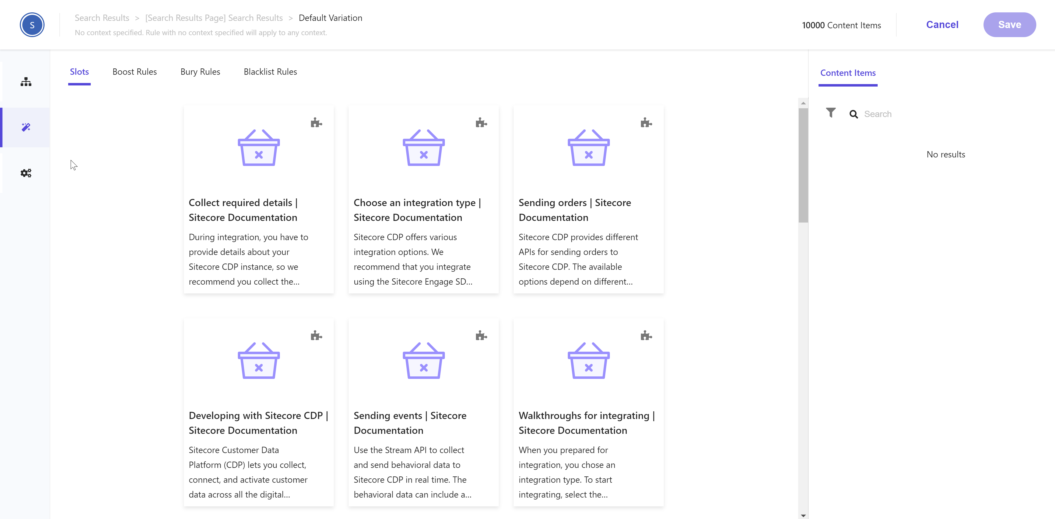Click puzzle icon on Developing with Sitecore CDP card

point(316,336)
